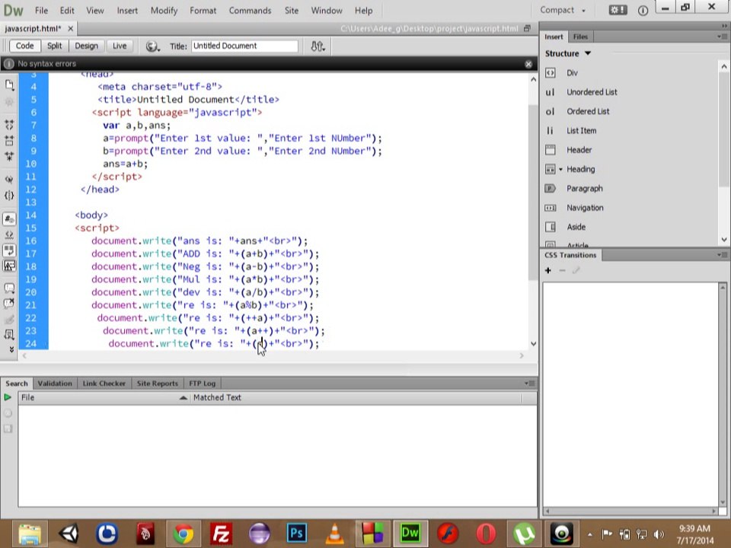Click the Heading icon in Structure

550,169
